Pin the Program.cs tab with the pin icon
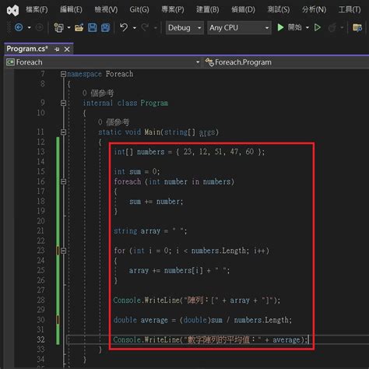This screenshot has height=369, width=369. tap(57, 49)
